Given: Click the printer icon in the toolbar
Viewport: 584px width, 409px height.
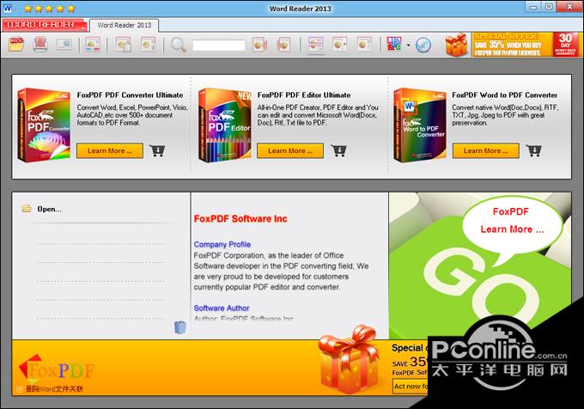Looking at the screenshot, I should click(x=40, y=45).
